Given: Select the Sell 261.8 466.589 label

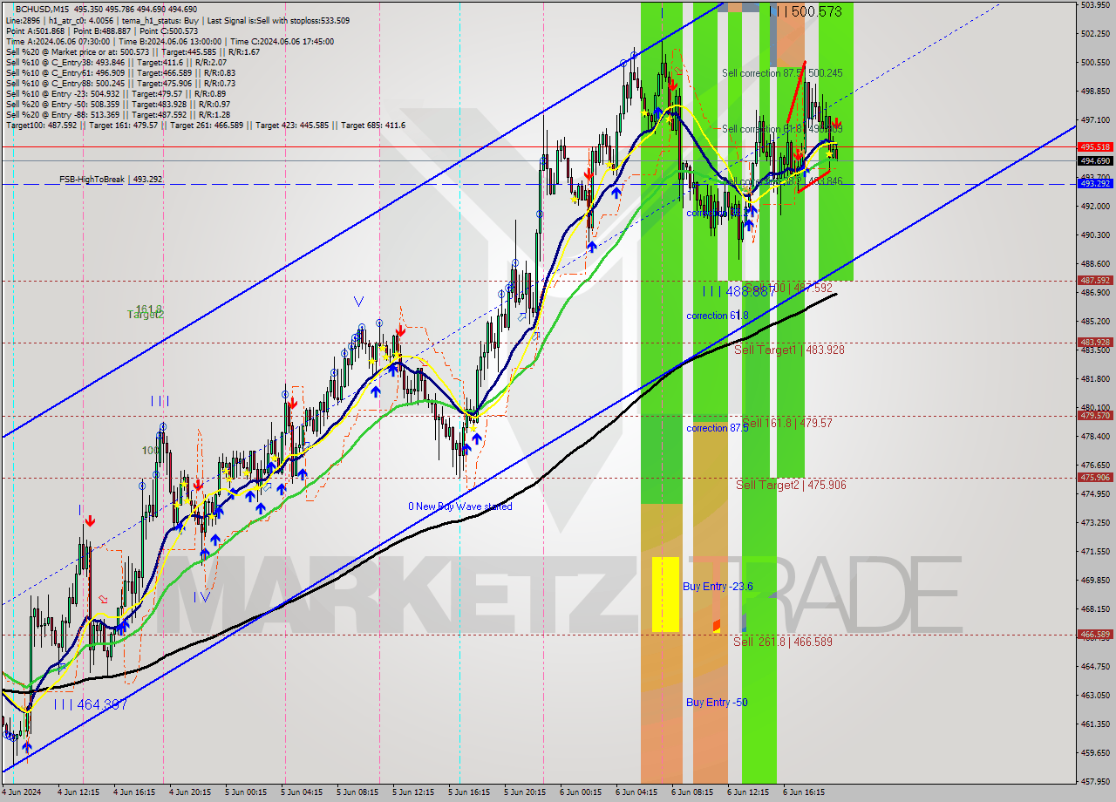Looking at the screenshot, I should (x=783, y=642).
